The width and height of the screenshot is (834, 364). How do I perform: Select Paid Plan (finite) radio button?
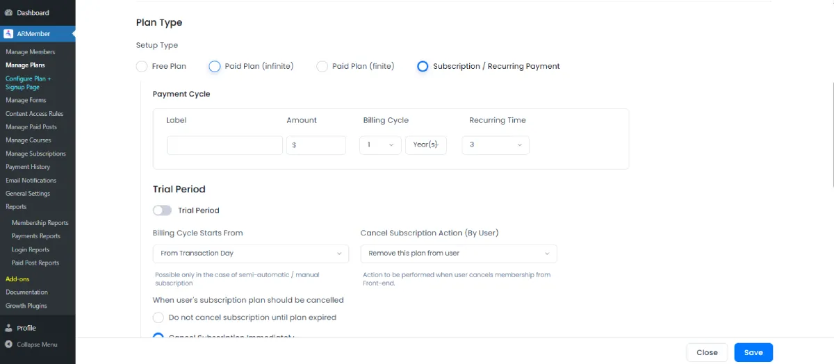322,67
